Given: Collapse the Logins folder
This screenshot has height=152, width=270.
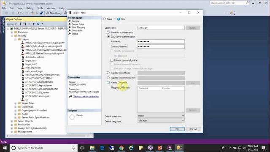Looking at the screenshot, I should (x=15, y=39).
